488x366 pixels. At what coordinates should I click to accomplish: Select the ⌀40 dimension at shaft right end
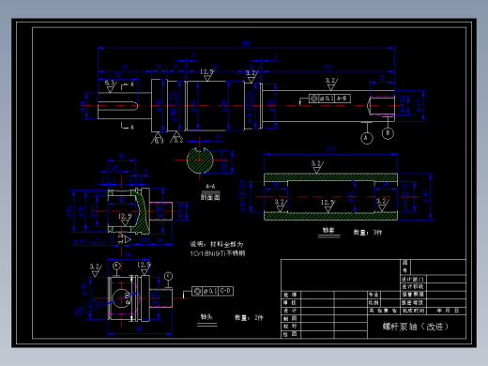[419, 106]
